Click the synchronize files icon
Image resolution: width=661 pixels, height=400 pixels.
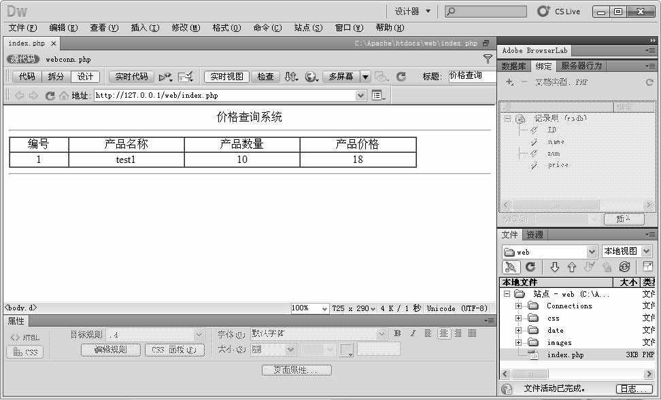pyautogui.click(x=624, y=266)
